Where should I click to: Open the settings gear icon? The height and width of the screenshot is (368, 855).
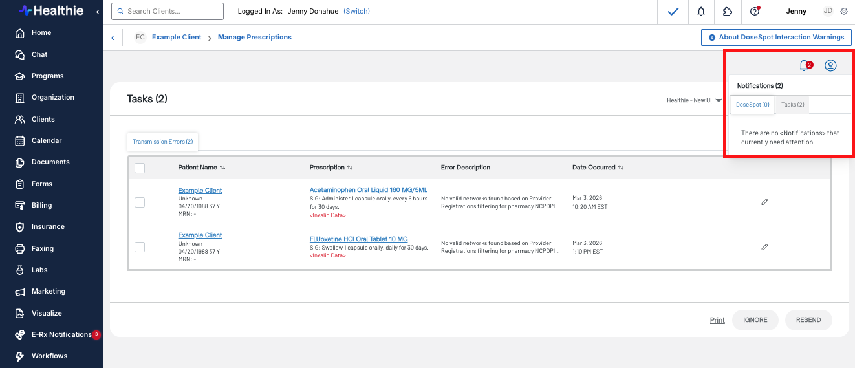844,12
